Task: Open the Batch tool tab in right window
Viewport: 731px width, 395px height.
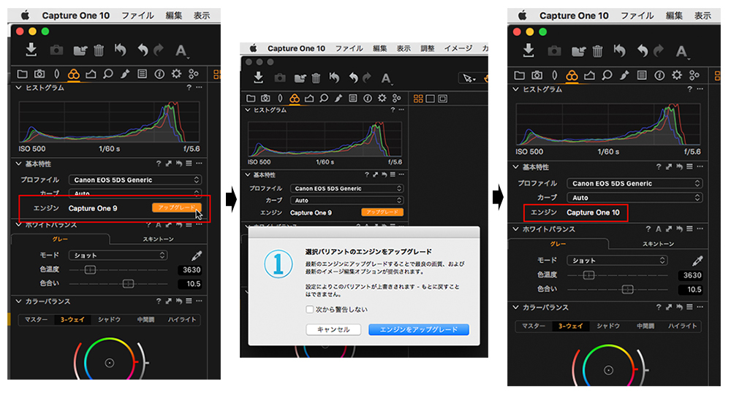Action: [694, 75]
